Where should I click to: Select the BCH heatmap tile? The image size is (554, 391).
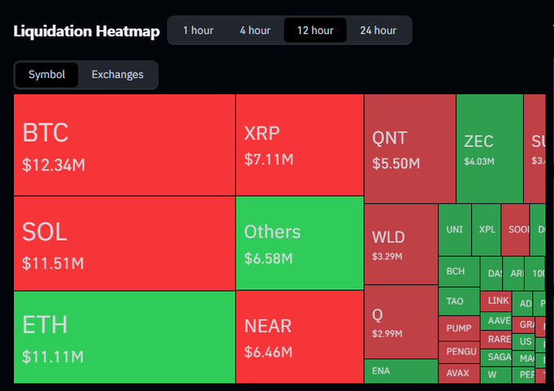coord(459,272)
